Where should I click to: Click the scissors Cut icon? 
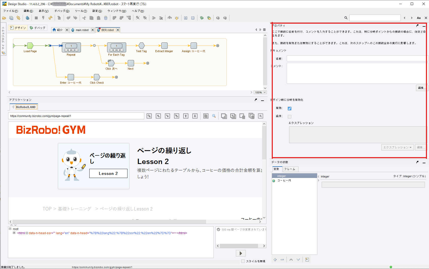(84, 18)
